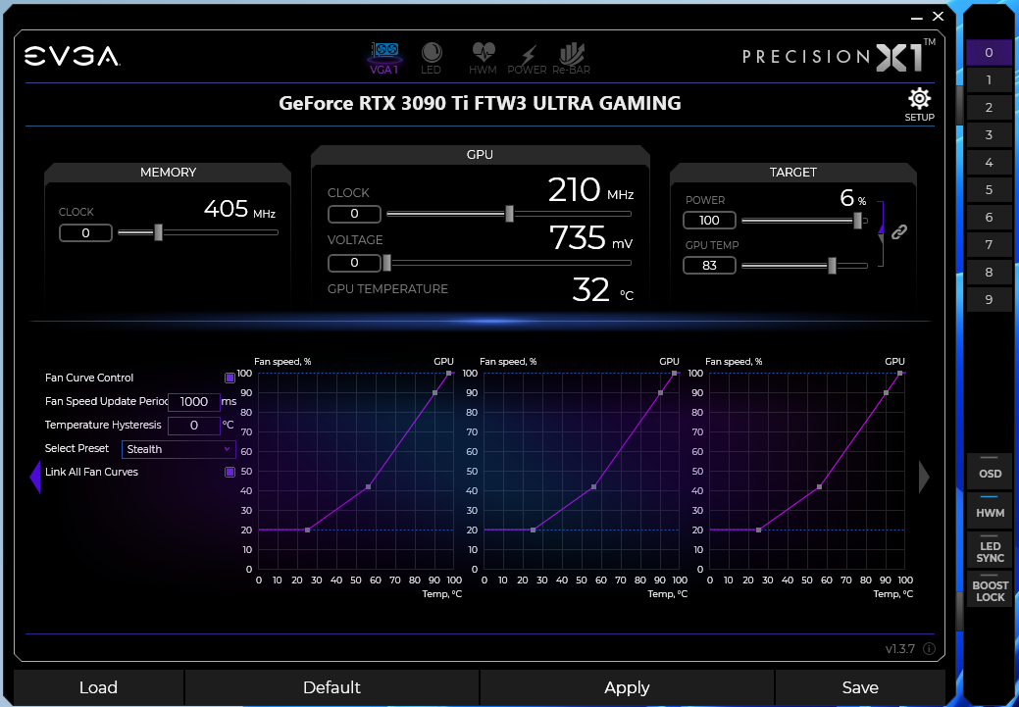
Task: Open SETUP gear settings
Action: (919, 105)
